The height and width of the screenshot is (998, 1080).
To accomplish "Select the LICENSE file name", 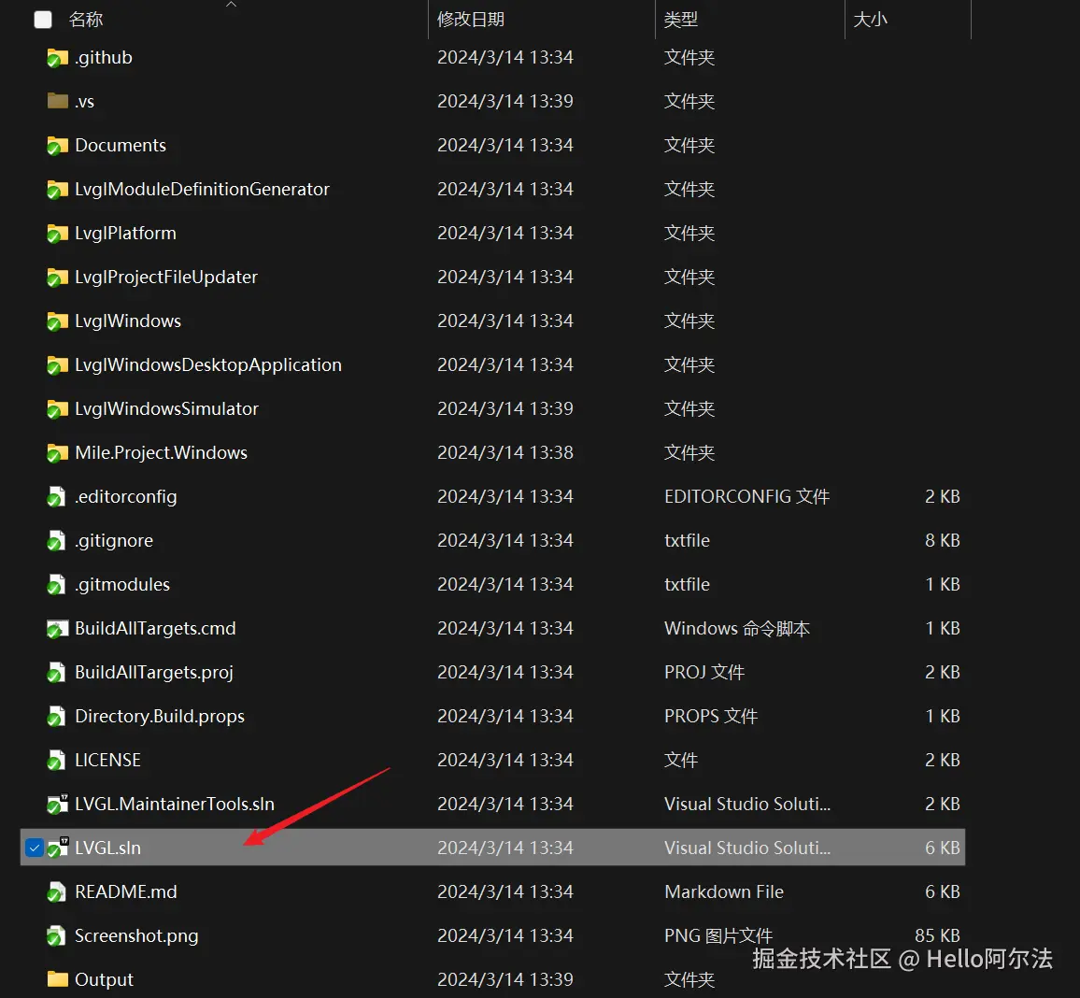I will coord(107,761).
